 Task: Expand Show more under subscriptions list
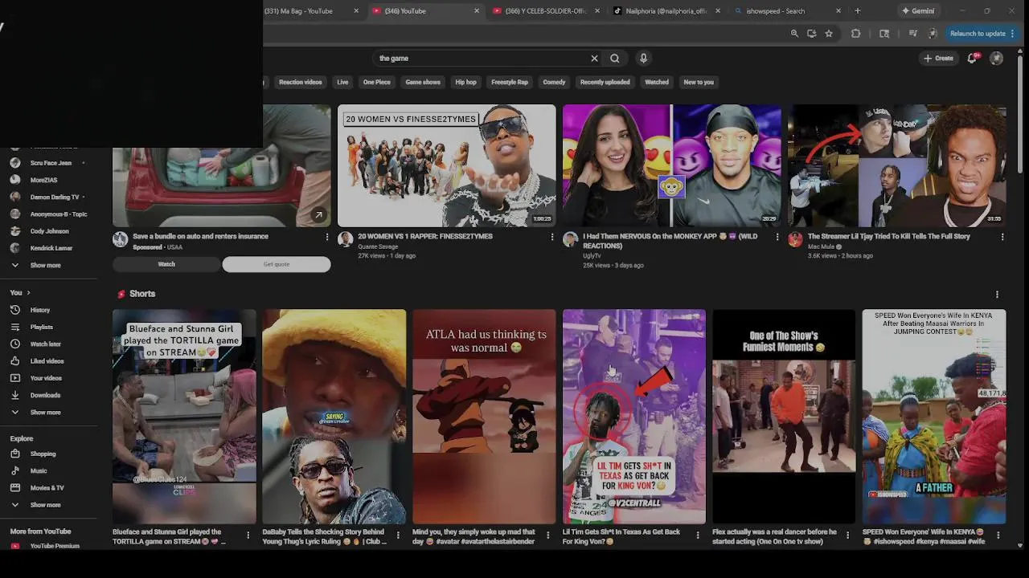click(45, 265)
